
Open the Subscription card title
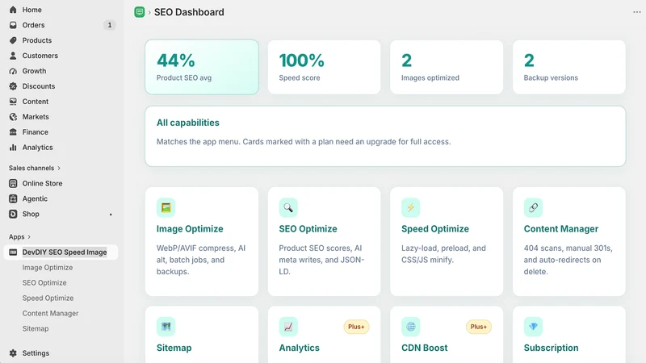click(551, 348)
